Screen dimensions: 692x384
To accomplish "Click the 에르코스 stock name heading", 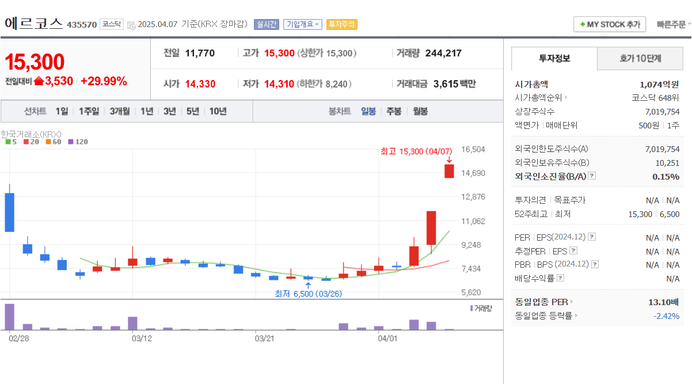I will coord(33,24).
